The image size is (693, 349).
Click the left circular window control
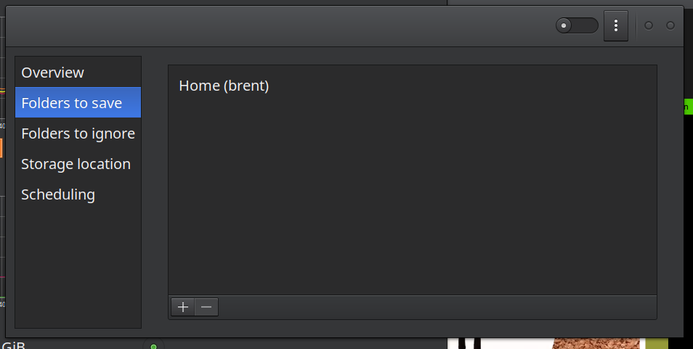coord(649,25)
